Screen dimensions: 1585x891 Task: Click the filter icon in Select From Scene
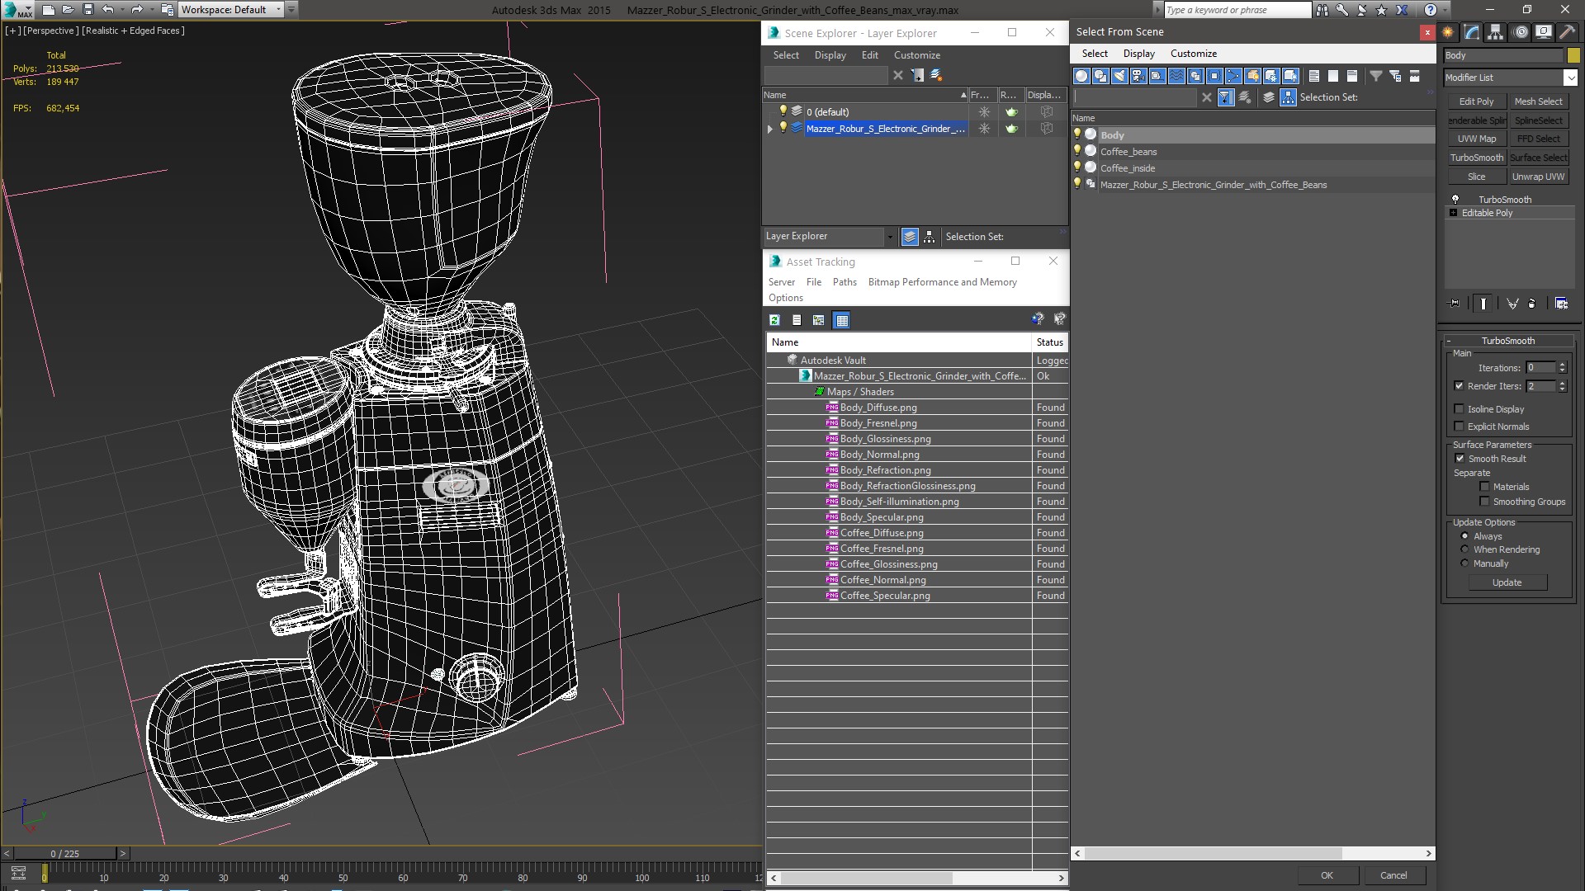pyautogui.click(x=1374, y=74)
